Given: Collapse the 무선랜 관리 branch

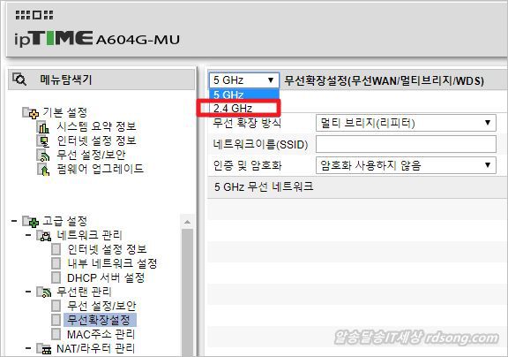Looking at the screenshot, I should point(28,292).
